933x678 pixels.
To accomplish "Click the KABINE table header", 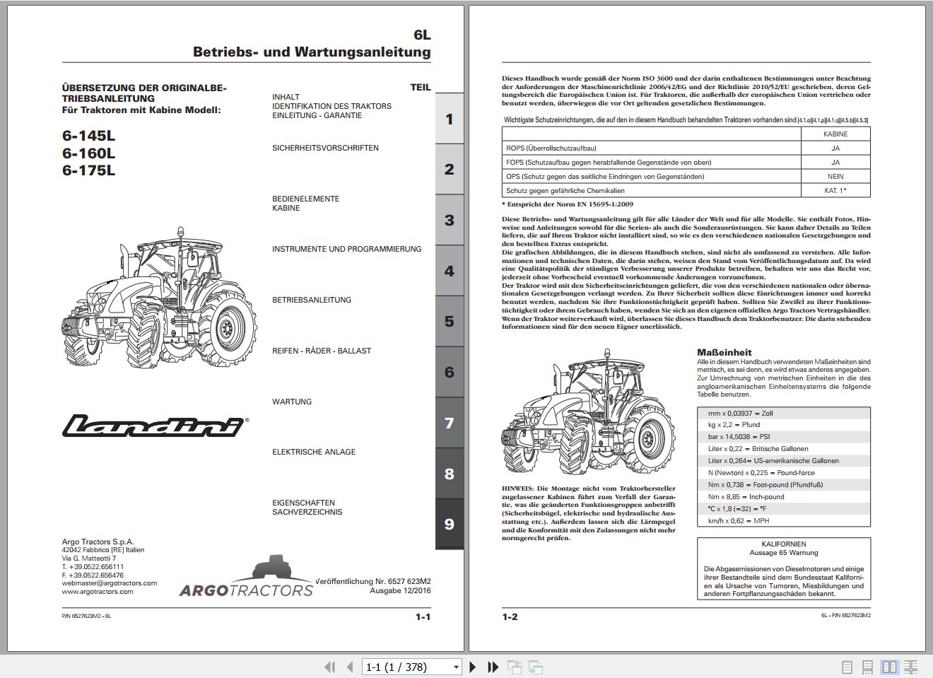I will pos(835,134).
